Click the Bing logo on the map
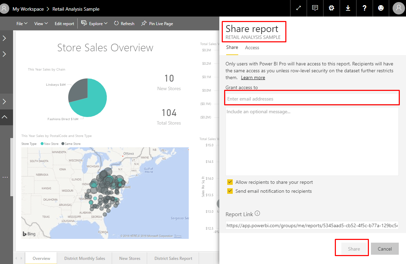Screen dimensions: 406x264 29,234
